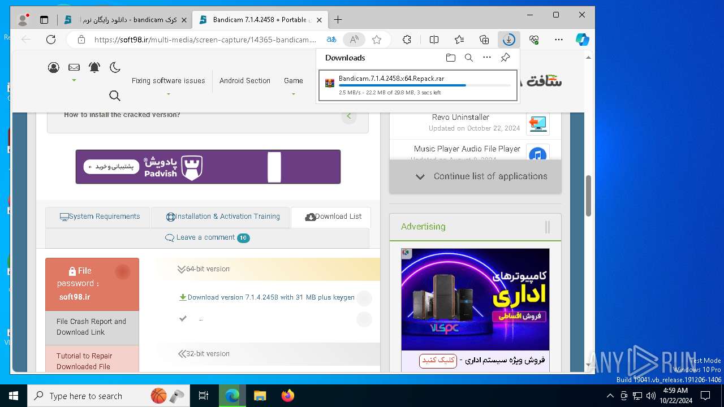Expand the Fixing software issues menu
This screenshot has width=724, height=407.
coord(168,81)
